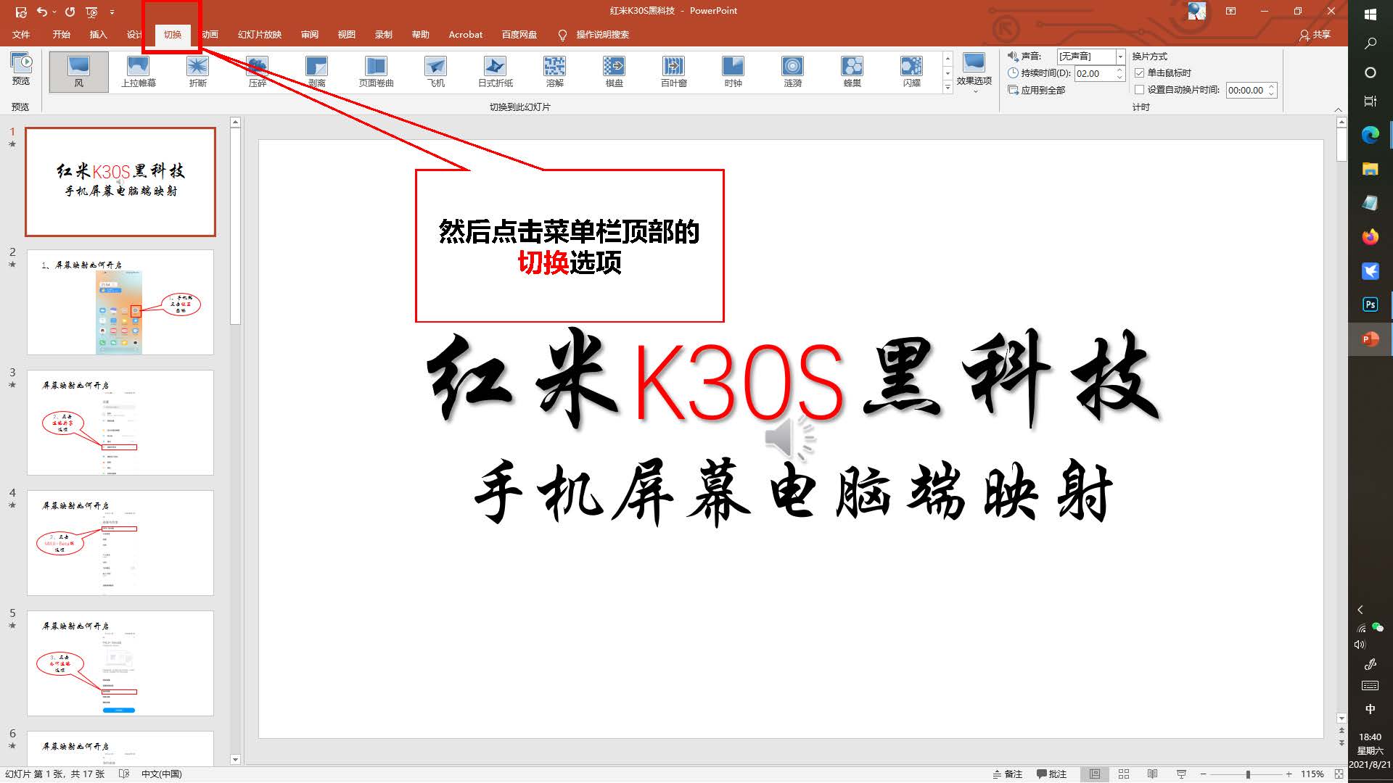Click the 预览 preview transition button

click(21, 69)
